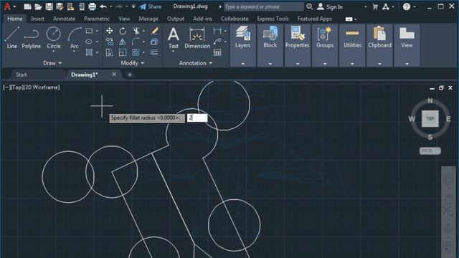Viewport: 459px width, 258px height.
Task: Open the Manage ribbon tab
Action: [148, 19]
